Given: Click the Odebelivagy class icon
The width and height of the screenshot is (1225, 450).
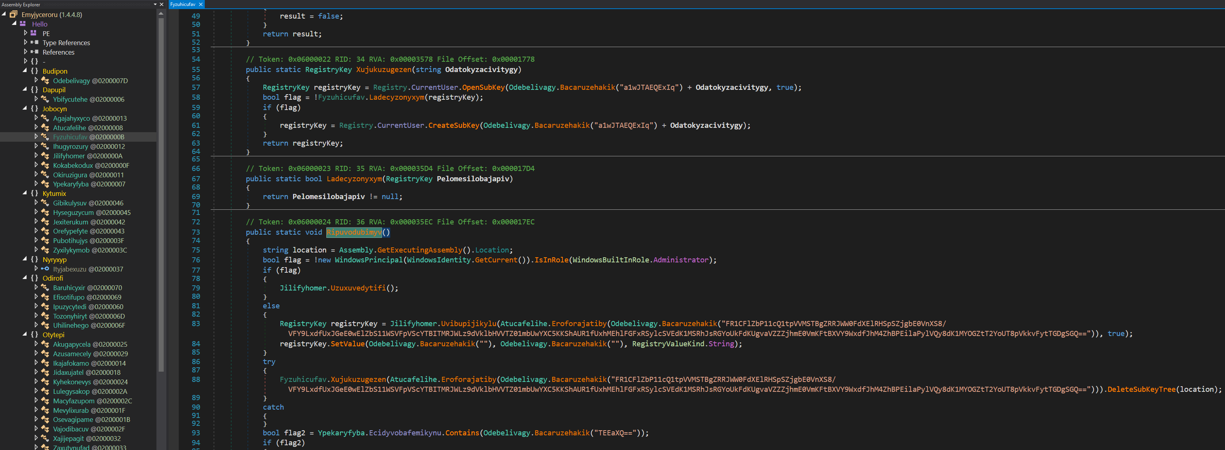Looking at the screenshot, I should pos(45,80).
